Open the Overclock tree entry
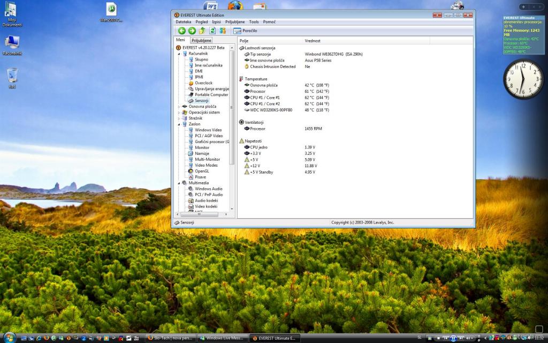 click(200, 83)
